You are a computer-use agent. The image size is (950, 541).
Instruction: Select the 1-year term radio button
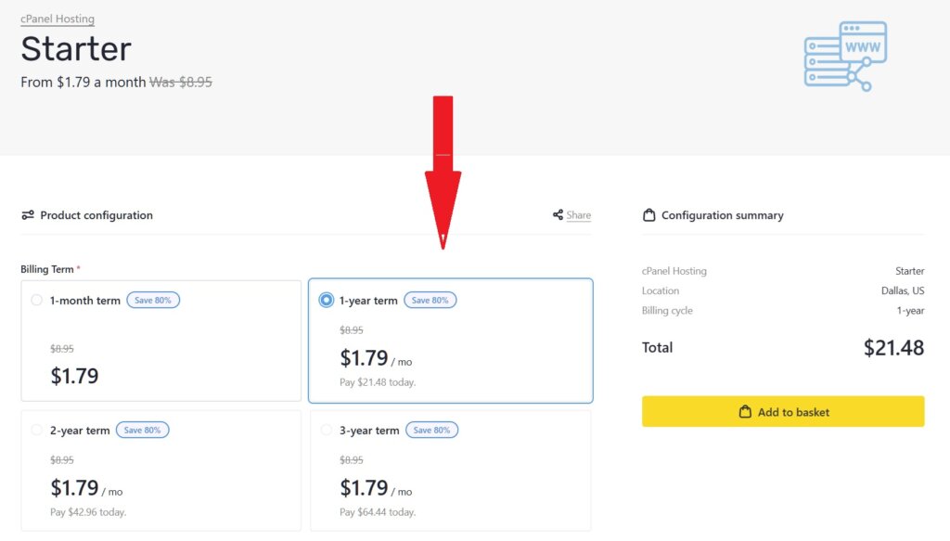pos(326,300)
